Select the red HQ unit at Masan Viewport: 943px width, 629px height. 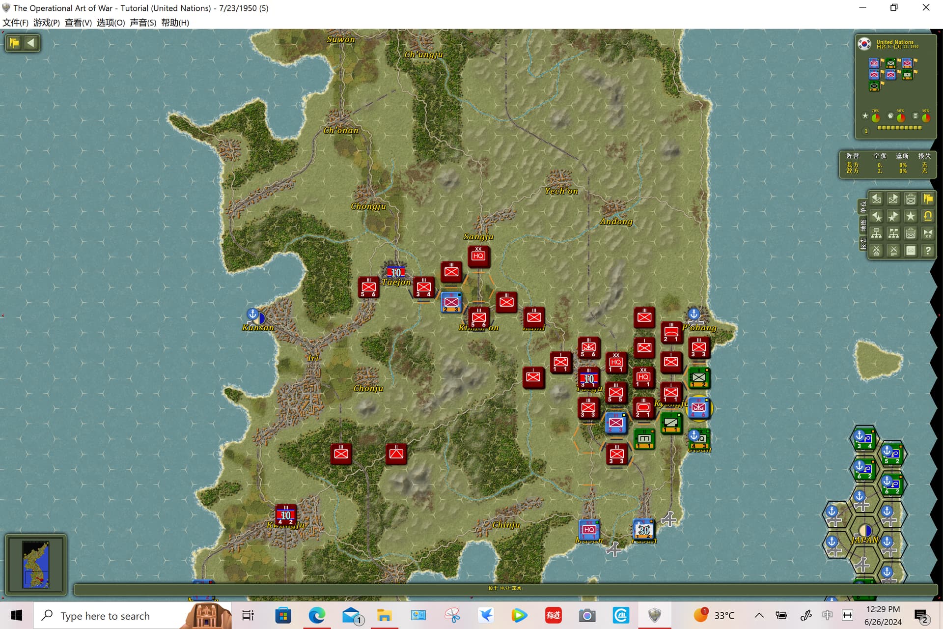[589, 530]
